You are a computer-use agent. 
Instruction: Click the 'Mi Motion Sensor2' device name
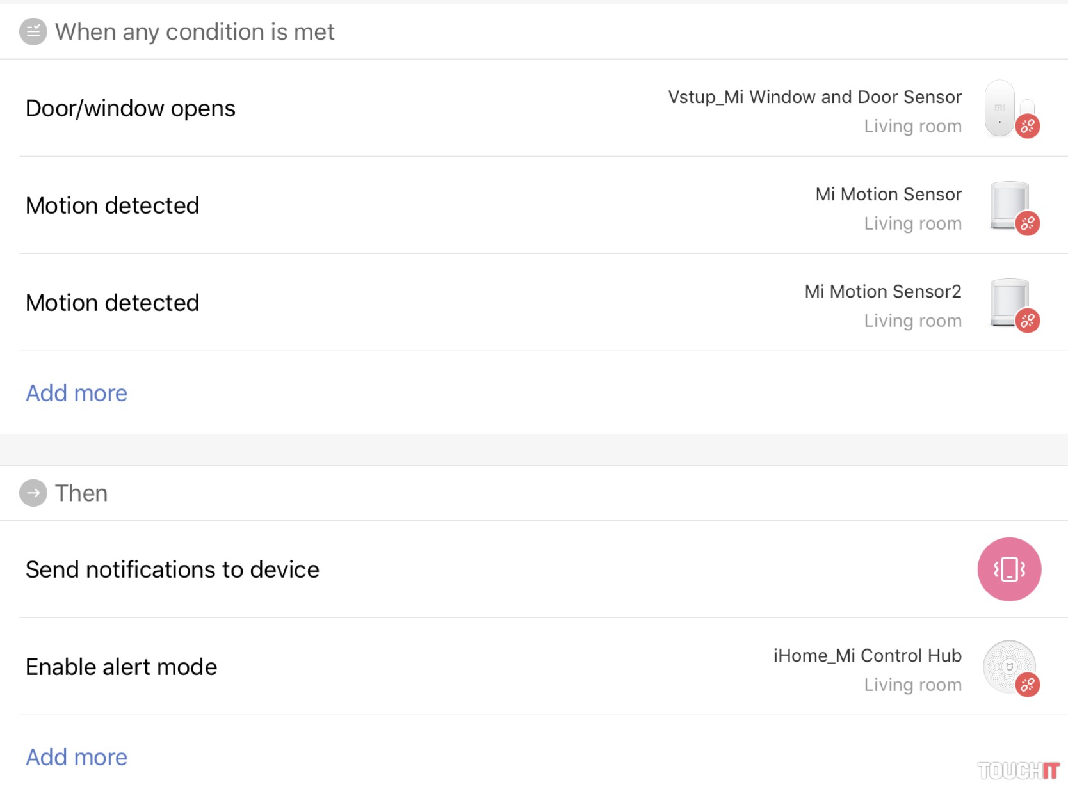point(883,292)
